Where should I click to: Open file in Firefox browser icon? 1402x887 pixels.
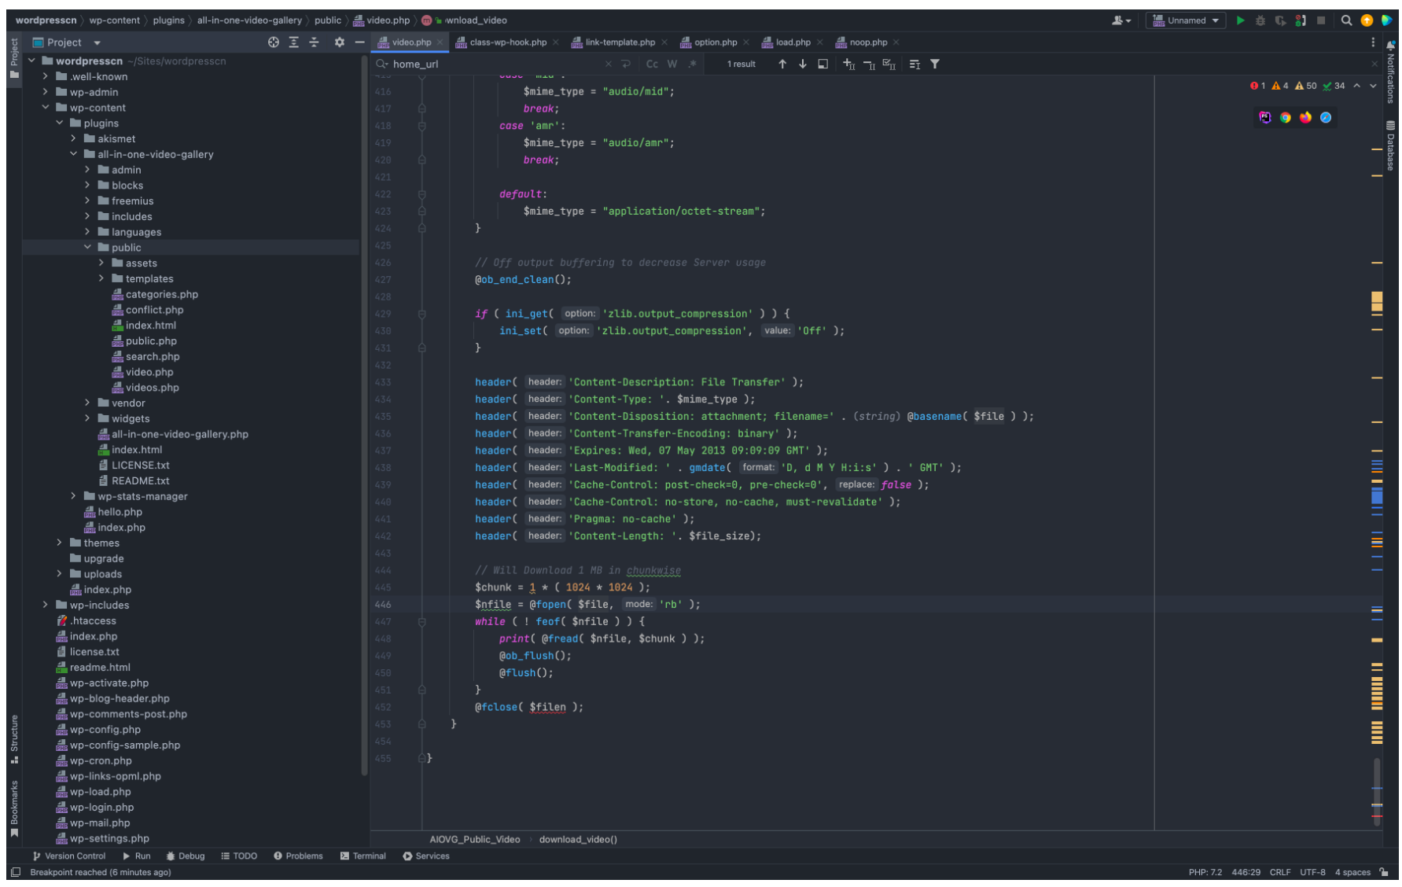(x=1305, y=118)
